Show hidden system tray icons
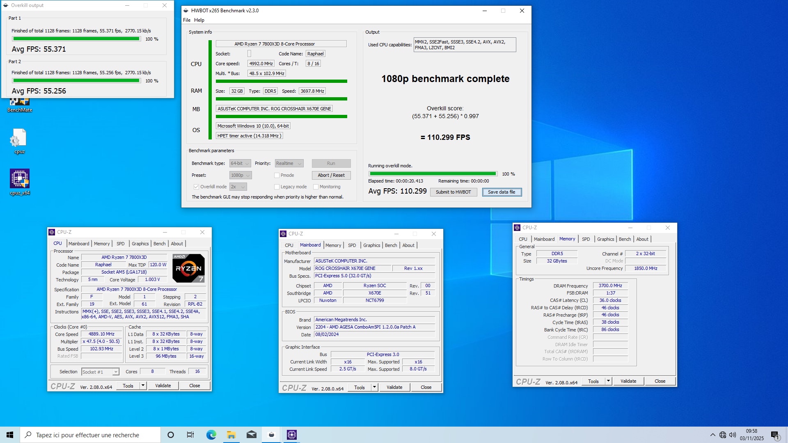The height and width of the screenshot is (443, 788). coord(712,435)
